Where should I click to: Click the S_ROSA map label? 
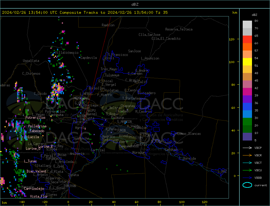coord(157,141)
